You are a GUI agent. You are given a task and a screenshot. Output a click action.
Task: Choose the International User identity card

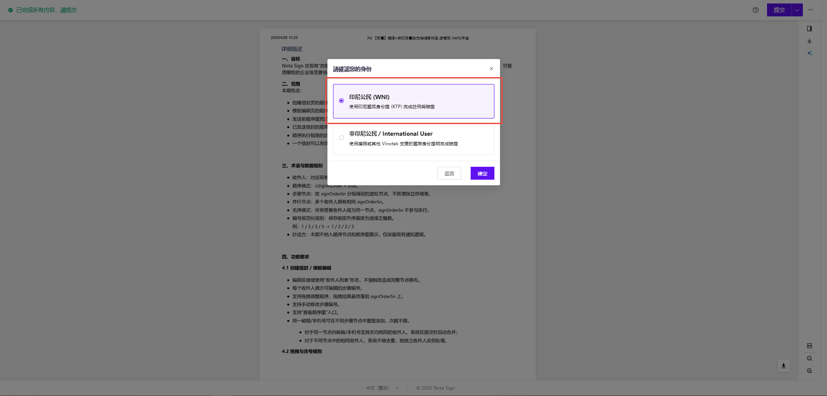[x=413, y=139]
